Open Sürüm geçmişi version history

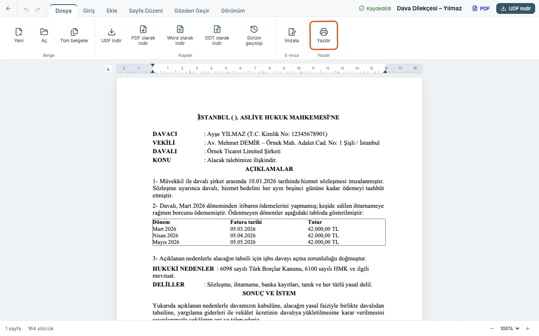tap(254, 35)
